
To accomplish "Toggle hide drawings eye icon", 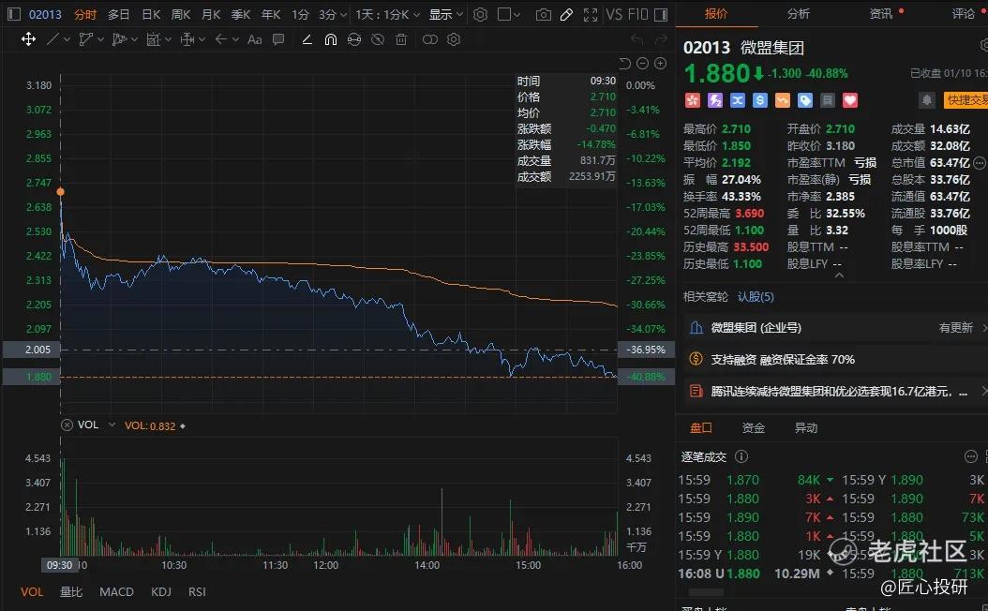I will [378, 39].
